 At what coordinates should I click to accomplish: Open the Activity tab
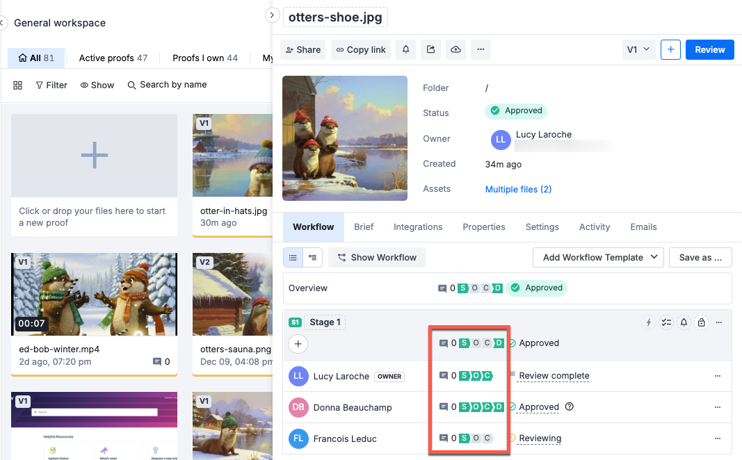tap(594, 227)
